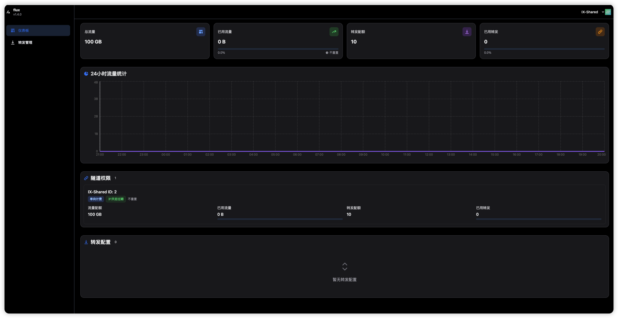Click the 不重置 clock label in 已用流量 card
The image size is (618, 318).
332,53
